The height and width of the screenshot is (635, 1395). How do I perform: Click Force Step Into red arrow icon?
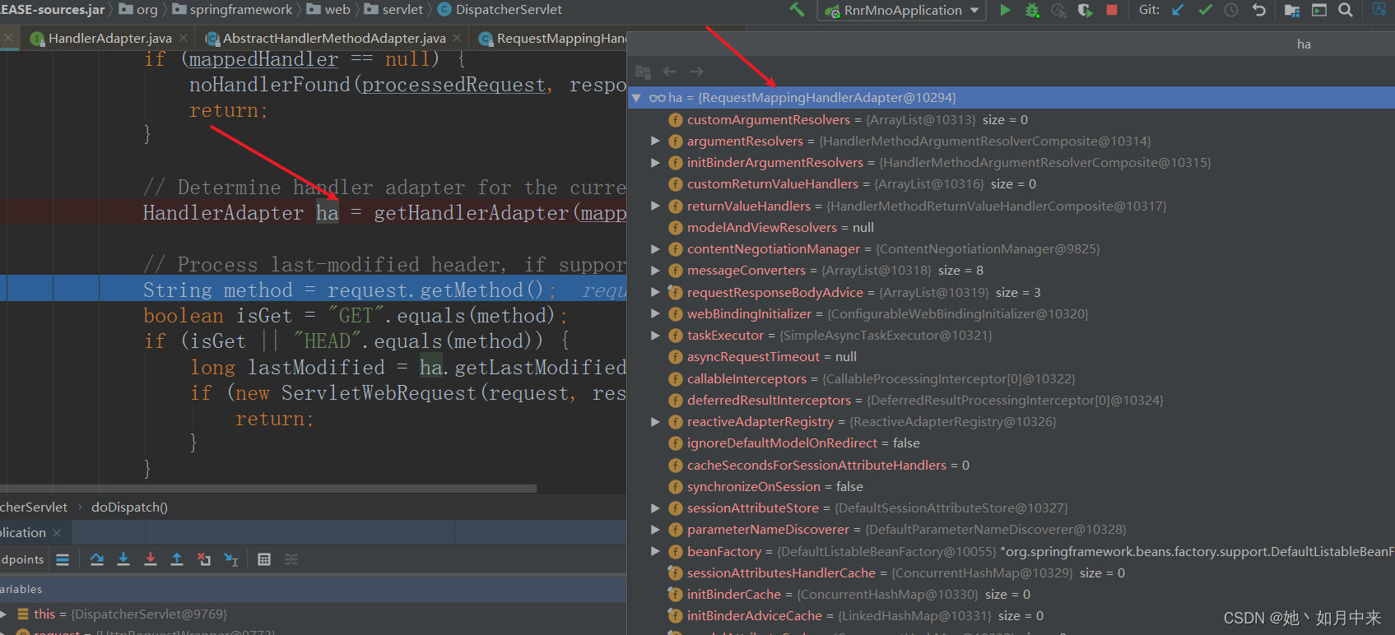click(151, 559)
